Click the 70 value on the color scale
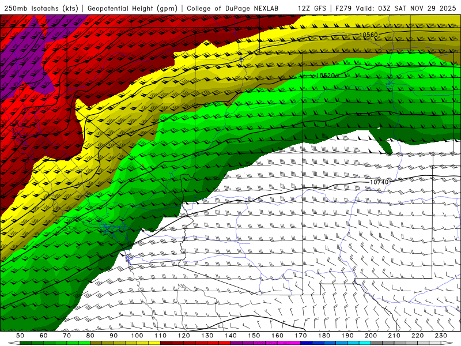 (x=67, y=336)
